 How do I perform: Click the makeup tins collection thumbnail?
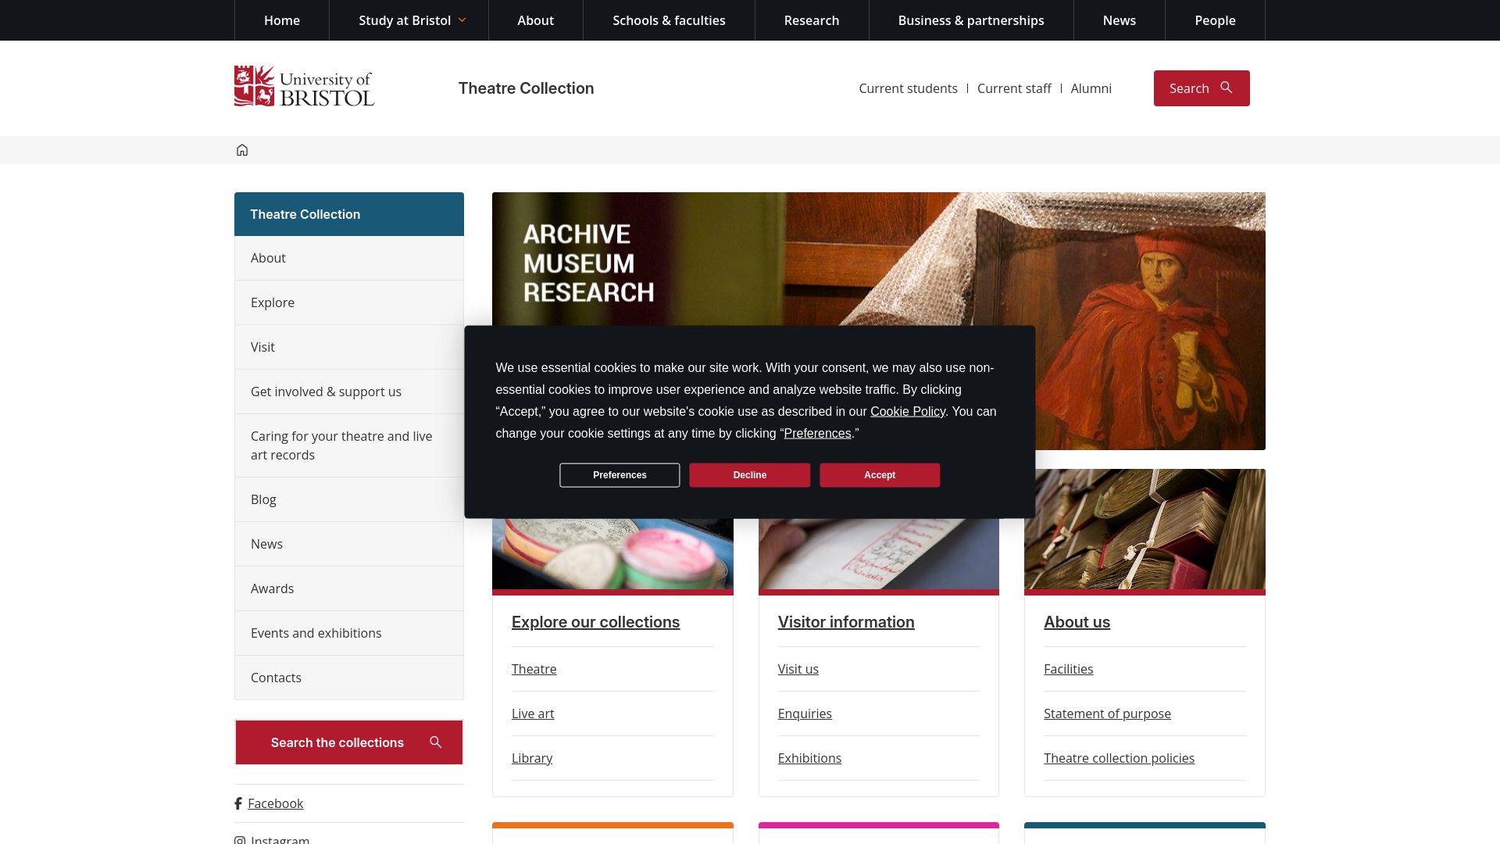click(612, 553)
